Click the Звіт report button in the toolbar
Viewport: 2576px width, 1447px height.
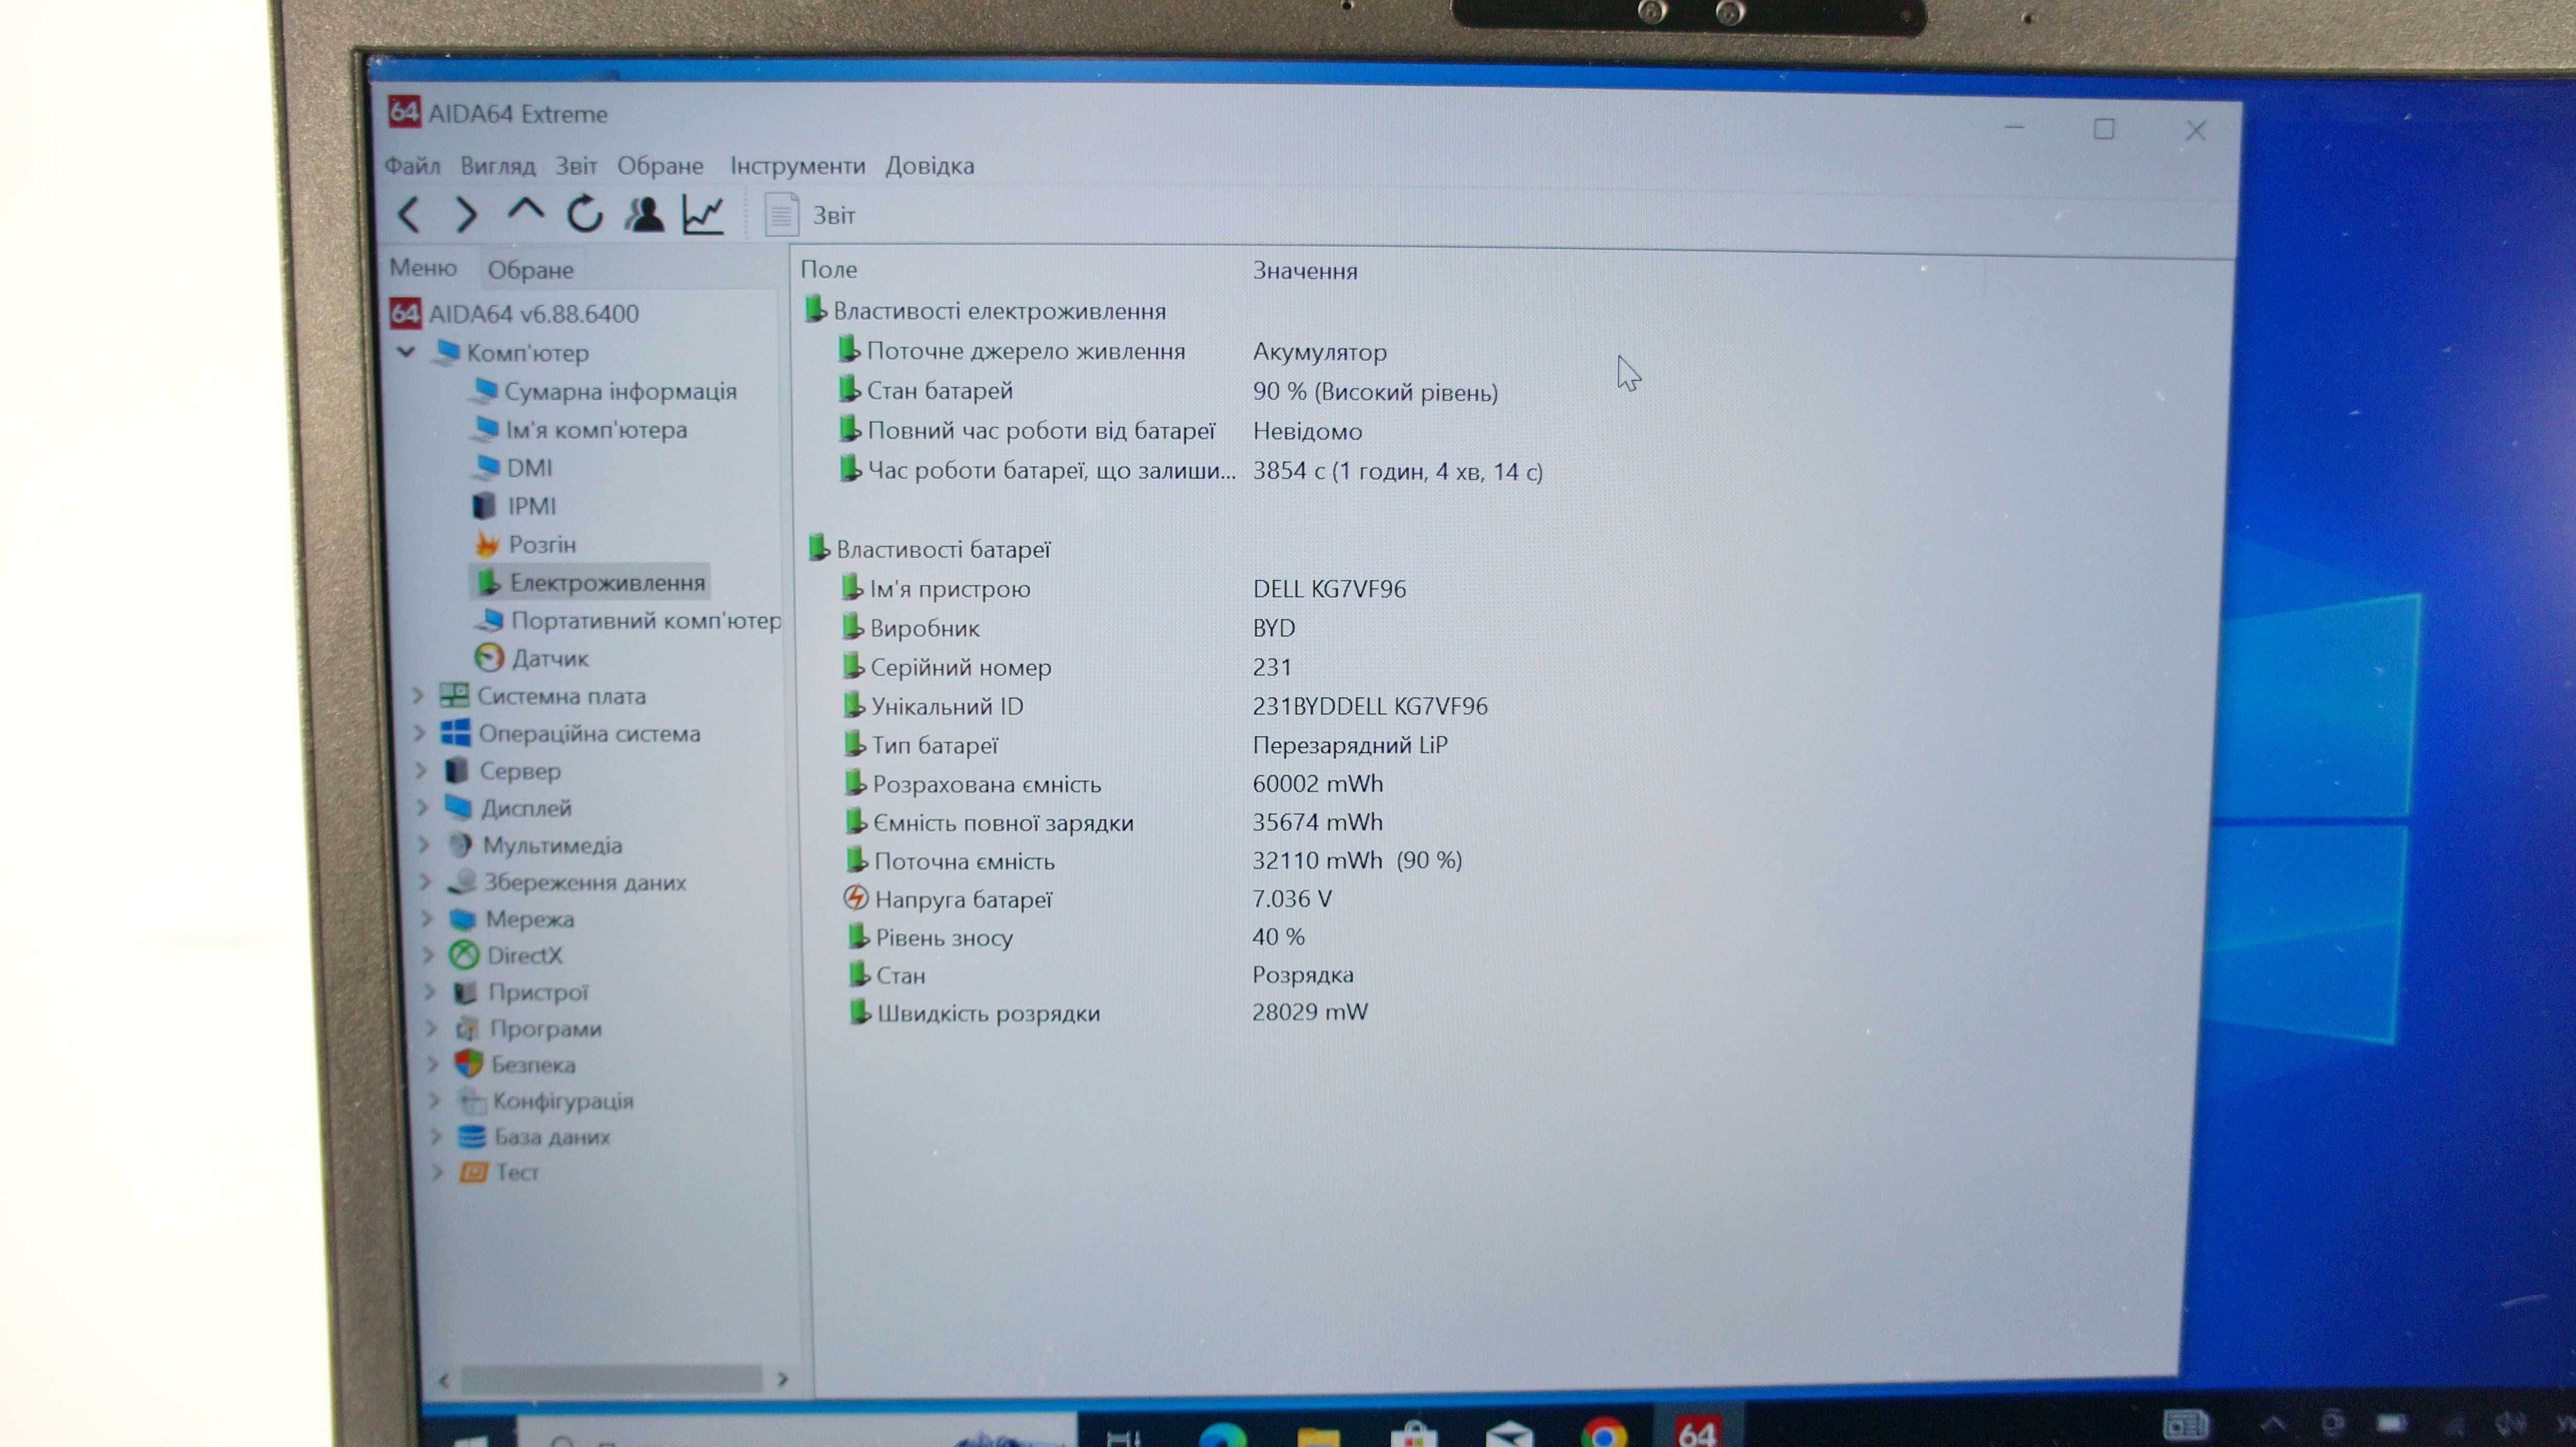click(811, 215)
